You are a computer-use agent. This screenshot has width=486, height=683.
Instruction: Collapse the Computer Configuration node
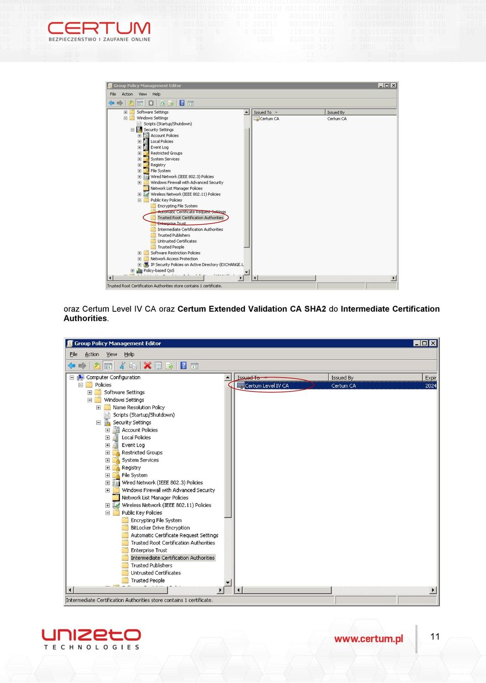[x=72, y=377]
